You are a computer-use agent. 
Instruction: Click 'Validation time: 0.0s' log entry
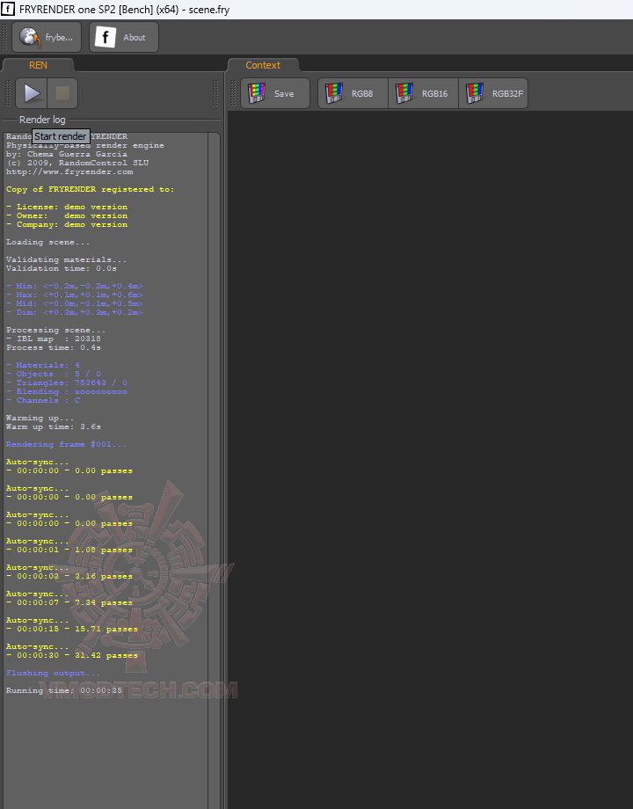click(62, 268)
